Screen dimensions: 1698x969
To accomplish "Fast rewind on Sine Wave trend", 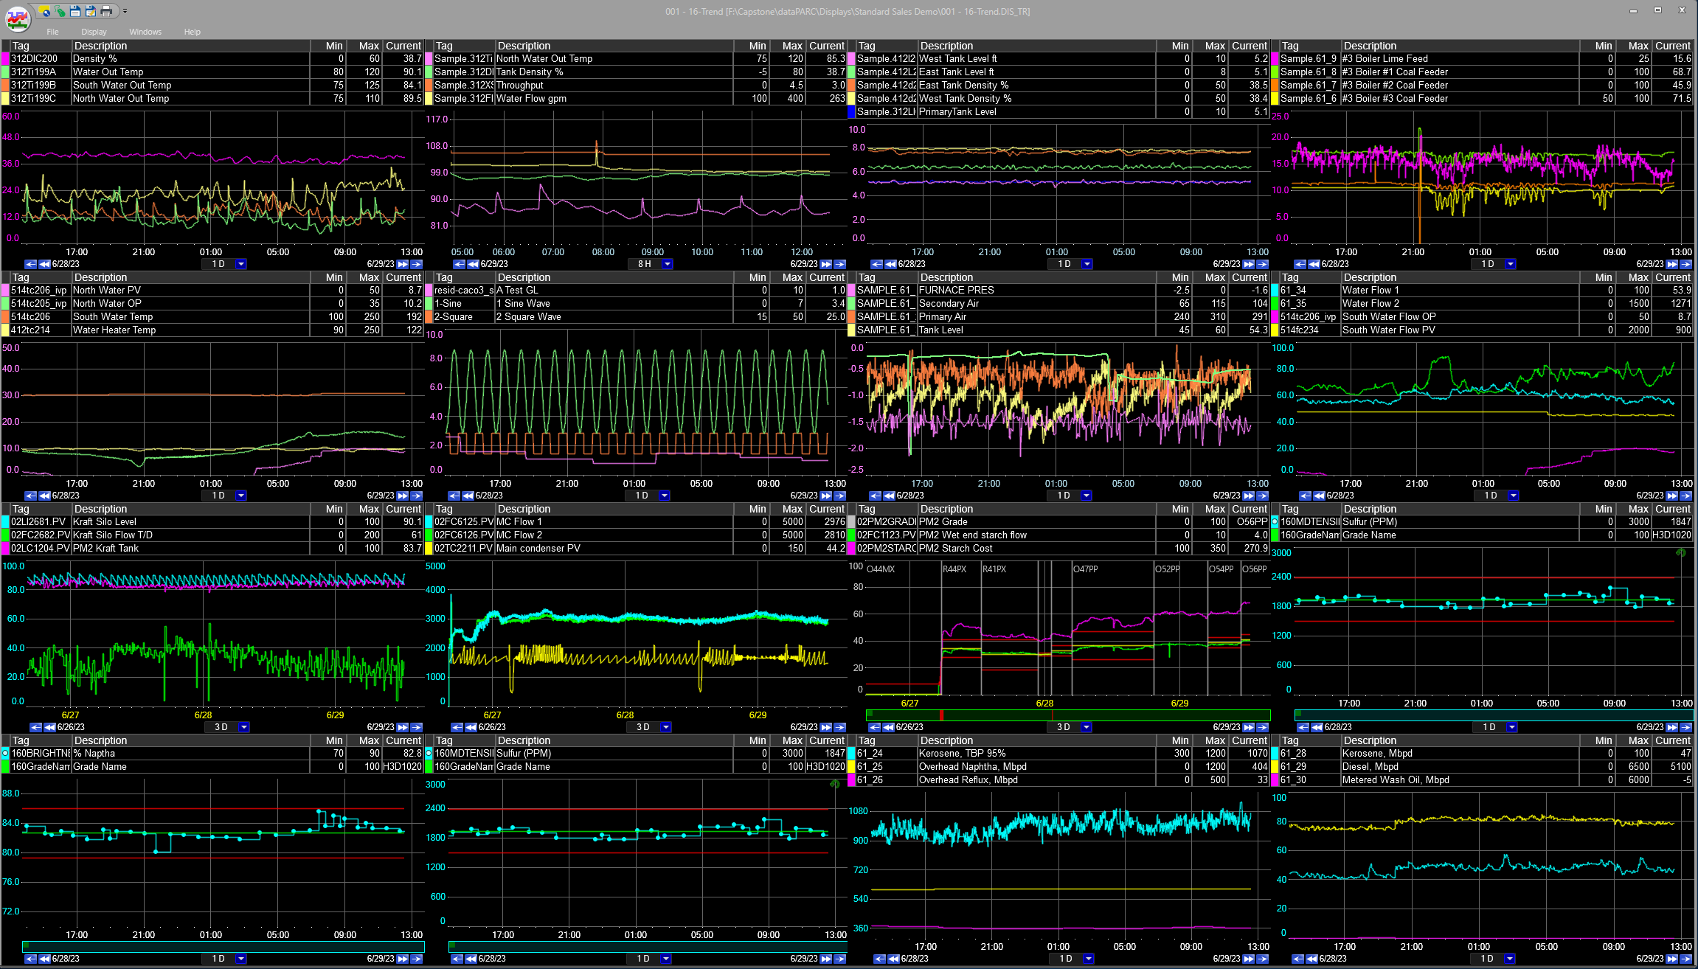I will click(468, 496).
